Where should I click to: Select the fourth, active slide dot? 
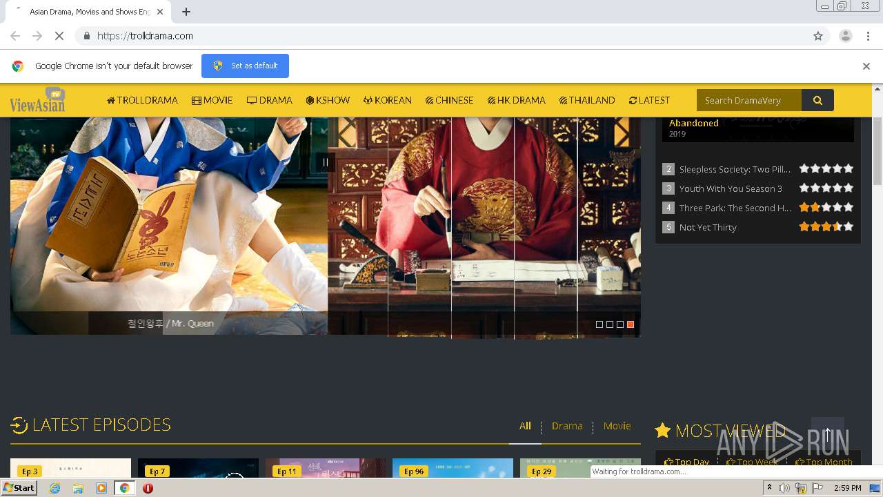tap(631, 324)
